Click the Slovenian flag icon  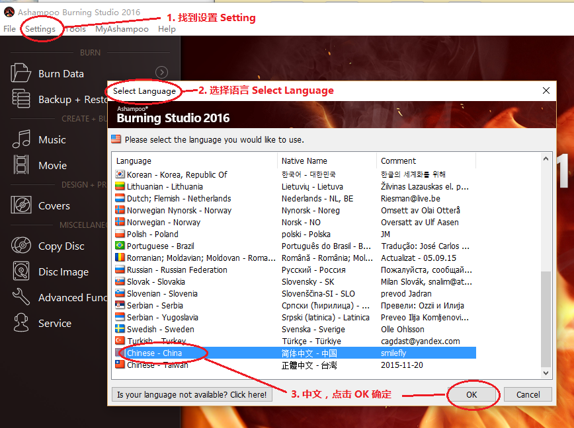(x=120, y=293)
